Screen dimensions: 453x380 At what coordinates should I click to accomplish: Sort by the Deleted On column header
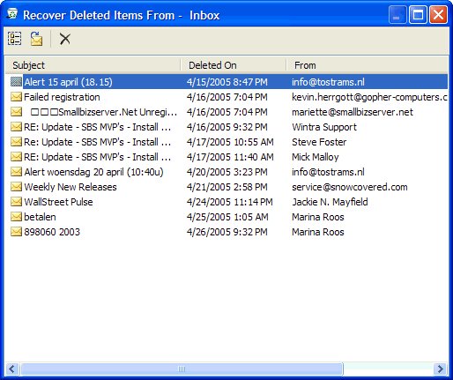pyautogui.click(x=234, y=65)
